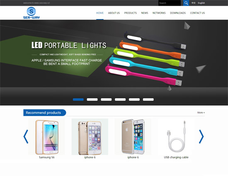Image resolution: width=228 pixels, height=176 pixels.
Task: Click the LED portable lights banner
Action: (x=114, y=62)
